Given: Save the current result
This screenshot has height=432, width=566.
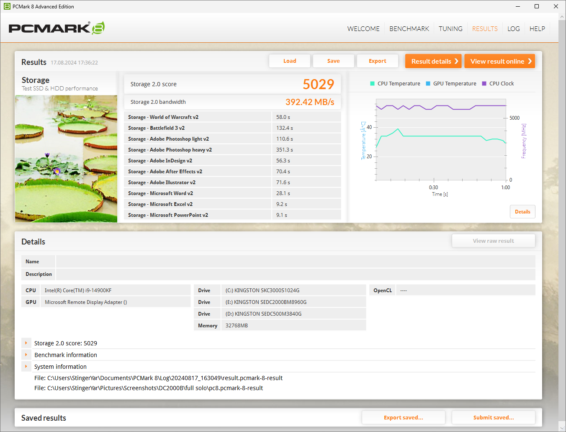Looking at the screenshot, I should pos(334,61).
